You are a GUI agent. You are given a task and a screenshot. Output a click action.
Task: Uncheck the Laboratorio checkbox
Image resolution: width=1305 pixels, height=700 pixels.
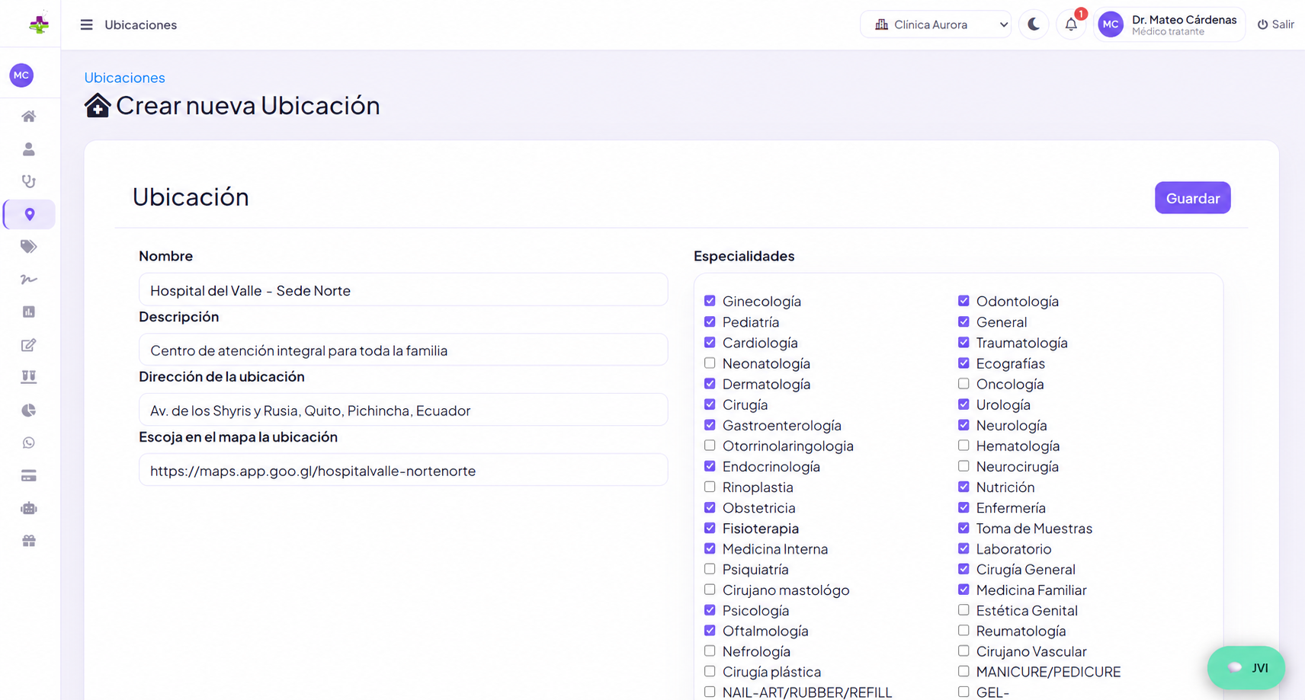click(964, 548)
